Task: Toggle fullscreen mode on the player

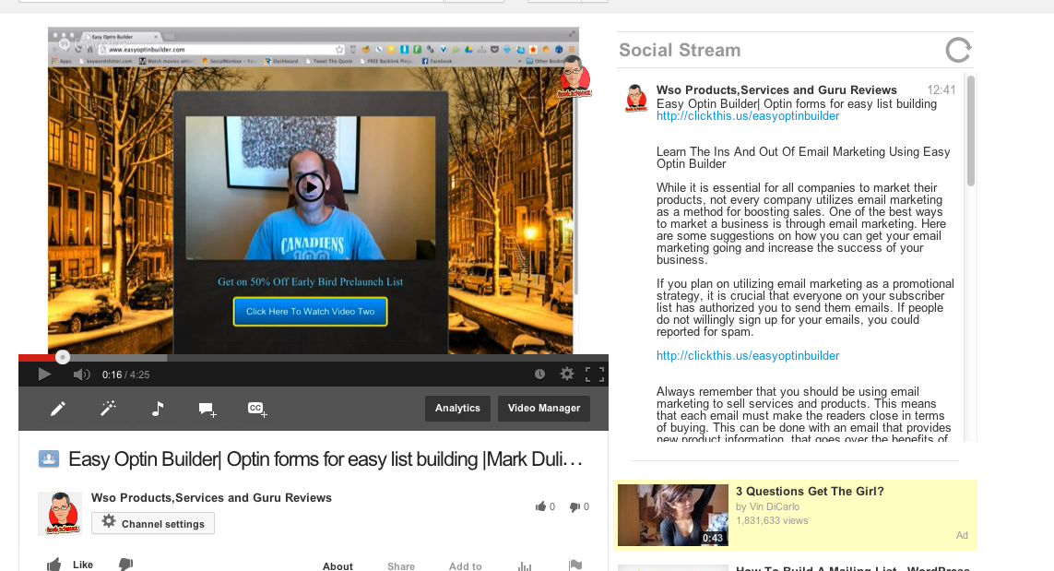Action: [595, 374]
